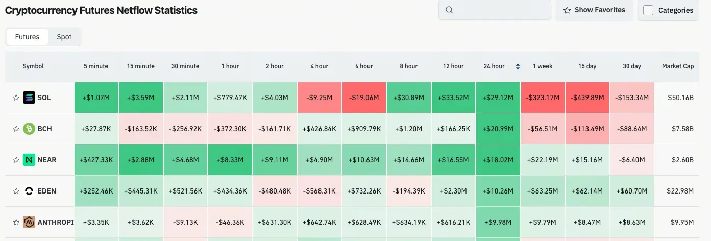Click the SOL 5 minute value +$1.07M
Screen dimensions: 711x241
tap(96, 98)
